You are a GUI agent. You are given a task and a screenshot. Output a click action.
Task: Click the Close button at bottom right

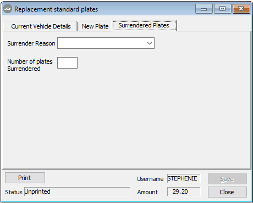point(227,192)
